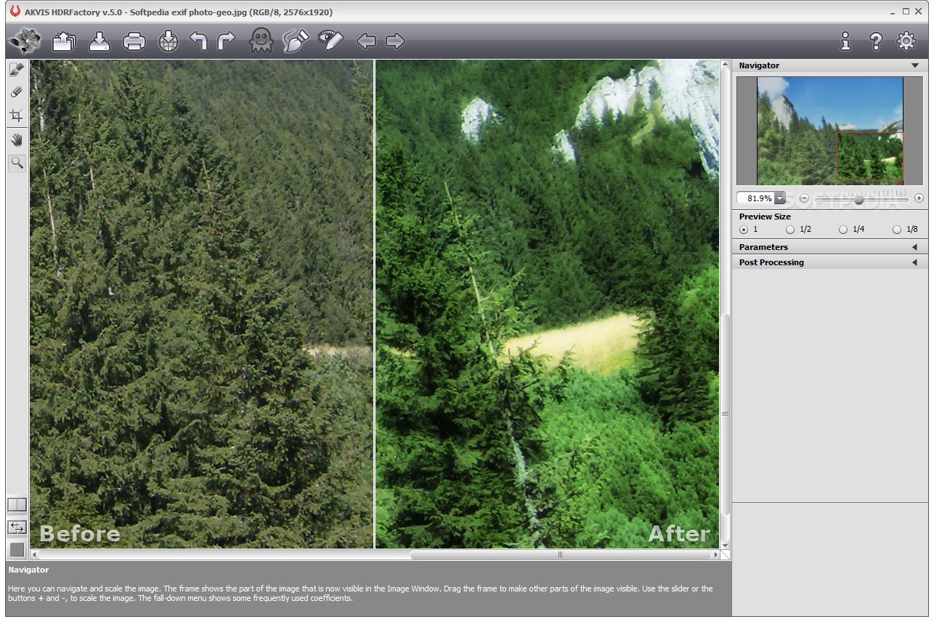Open program info with the i icon
Viewport: 934px width, 622px height.
click(x=845, y=41)
